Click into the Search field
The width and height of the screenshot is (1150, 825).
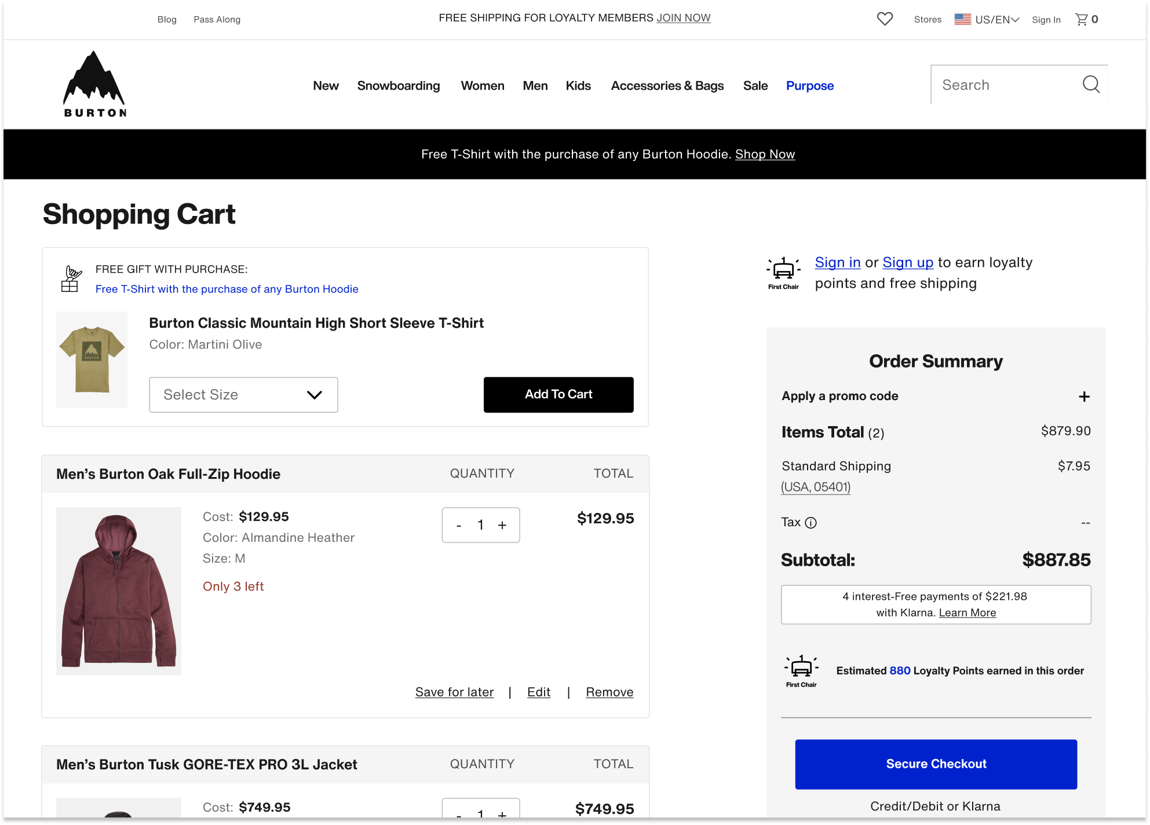(1005, 85)
